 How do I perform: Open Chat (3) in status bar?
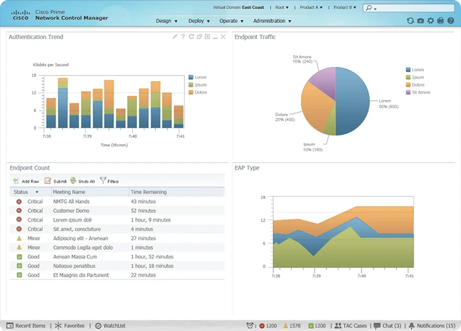[x=387, y=325]
